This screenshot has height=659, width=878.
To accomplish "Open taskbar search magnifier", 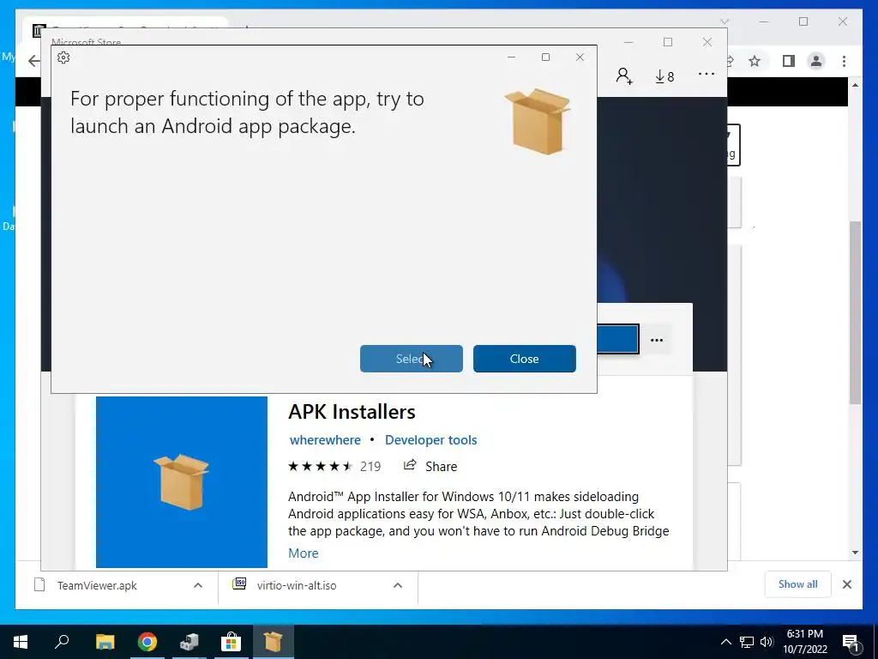I will click(x=62, y=642).
